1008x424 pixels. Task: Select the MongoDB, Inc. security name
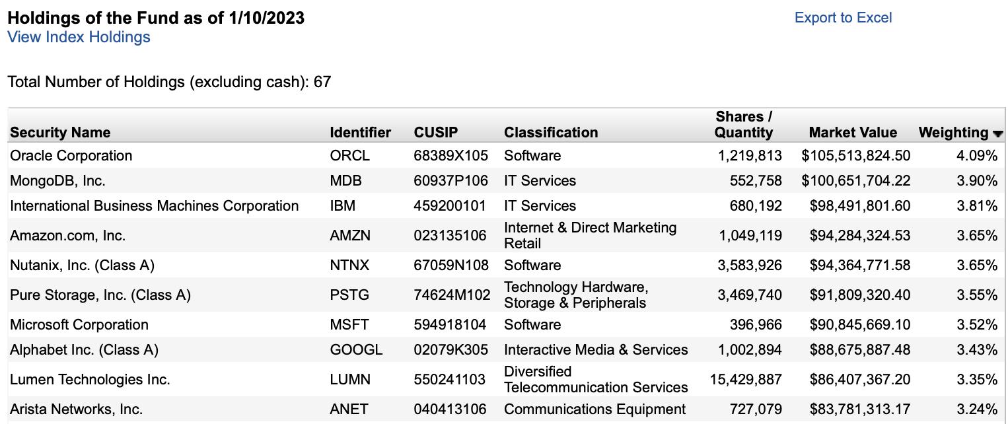(57, 181)
